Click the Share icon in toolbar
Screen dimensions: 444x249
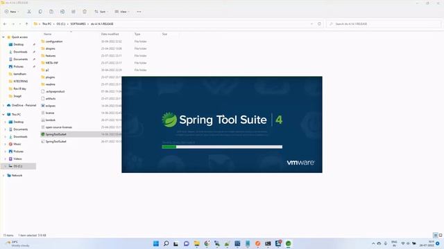pos(74,12)
